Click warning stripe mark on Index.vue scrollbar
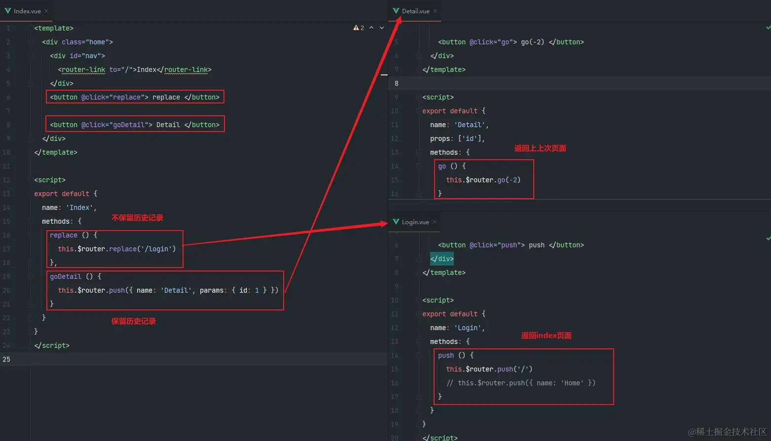The height and width of the screenshot is (441, 771). [x=384, y=74]
